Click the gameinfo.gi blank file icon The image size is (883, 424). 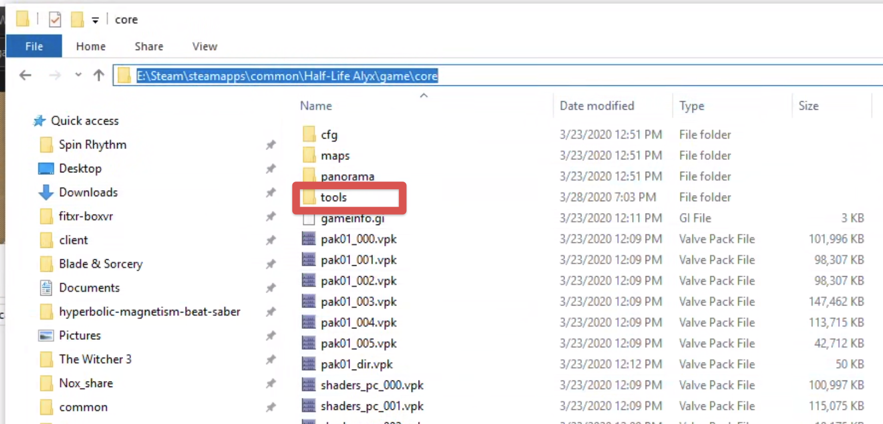(x=309, y=218)
